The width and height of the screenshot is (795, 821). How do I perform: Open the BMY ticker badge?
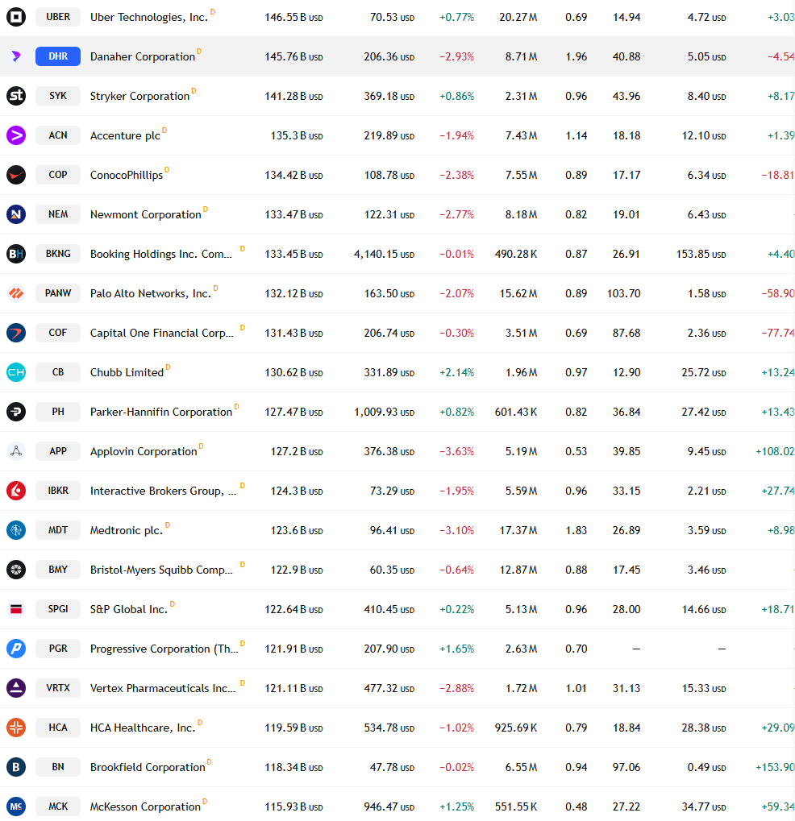pyautogui.click(x=58, y=570)
